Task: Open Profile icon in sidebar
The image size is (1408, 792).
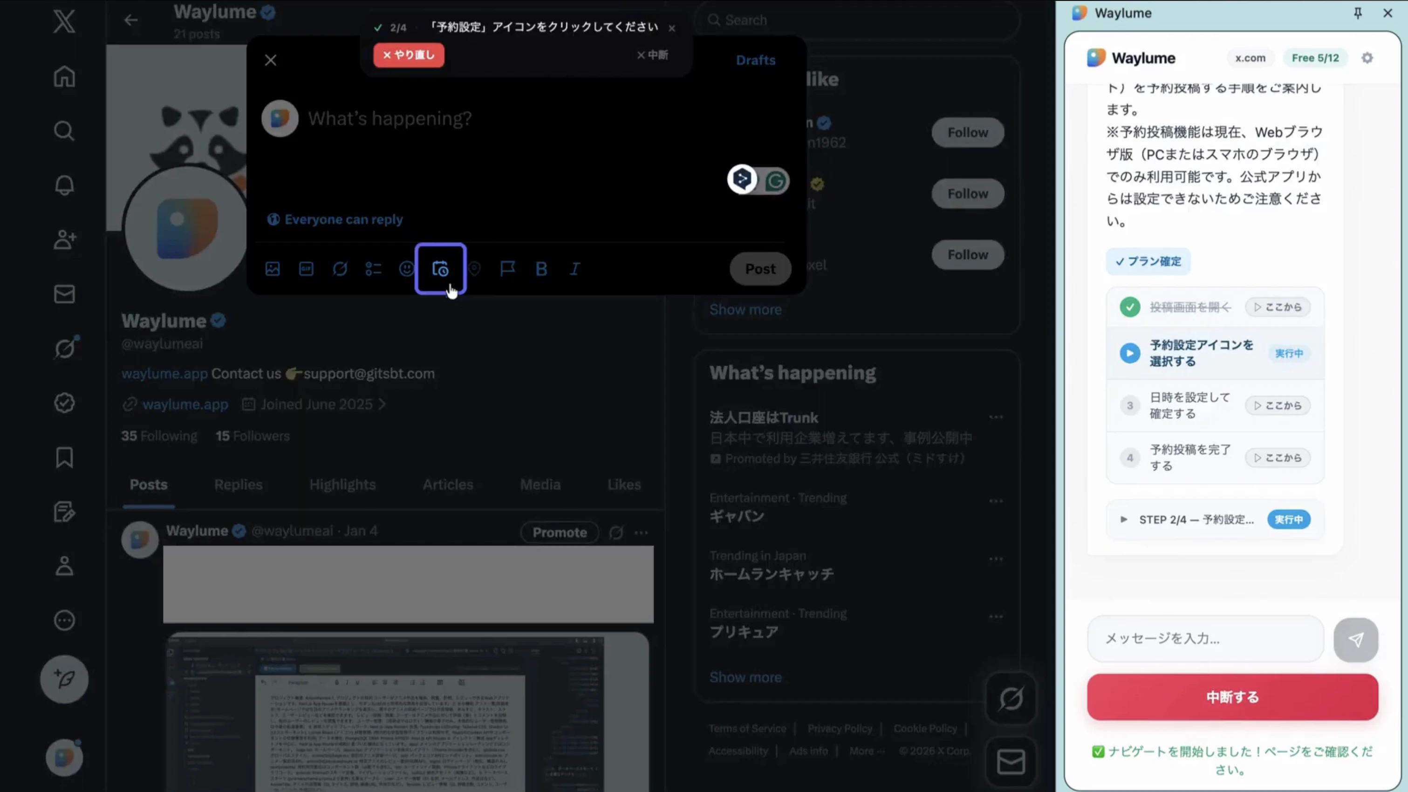Action: [64, 566]
